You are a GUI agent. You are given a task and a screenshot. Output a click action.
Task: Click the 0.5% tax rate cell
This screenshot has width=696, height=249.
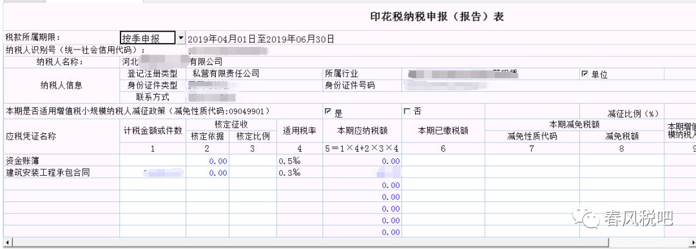[x=299, y=160]
